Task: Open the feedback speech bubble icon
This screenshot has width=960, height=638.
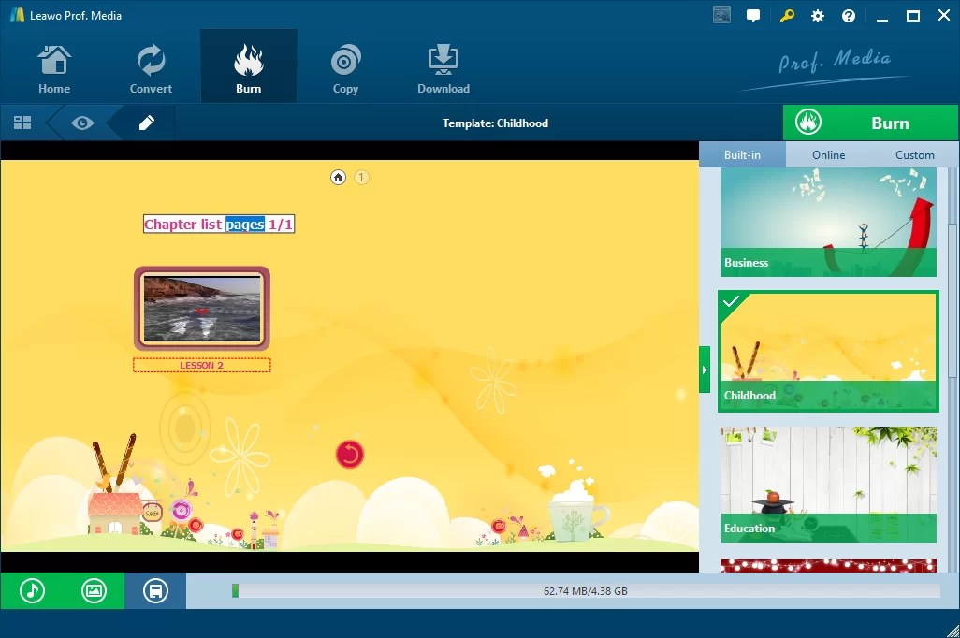Action: (x=753, y=16)
